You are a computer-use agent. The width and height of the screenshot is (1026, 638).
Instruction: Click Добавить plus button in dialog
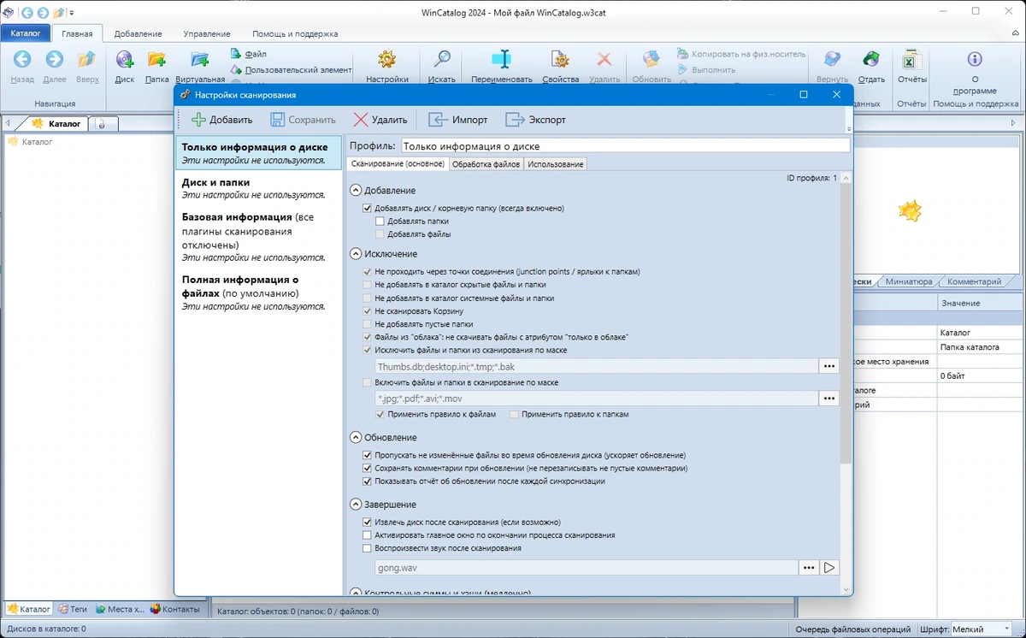(x=222, y=120)
